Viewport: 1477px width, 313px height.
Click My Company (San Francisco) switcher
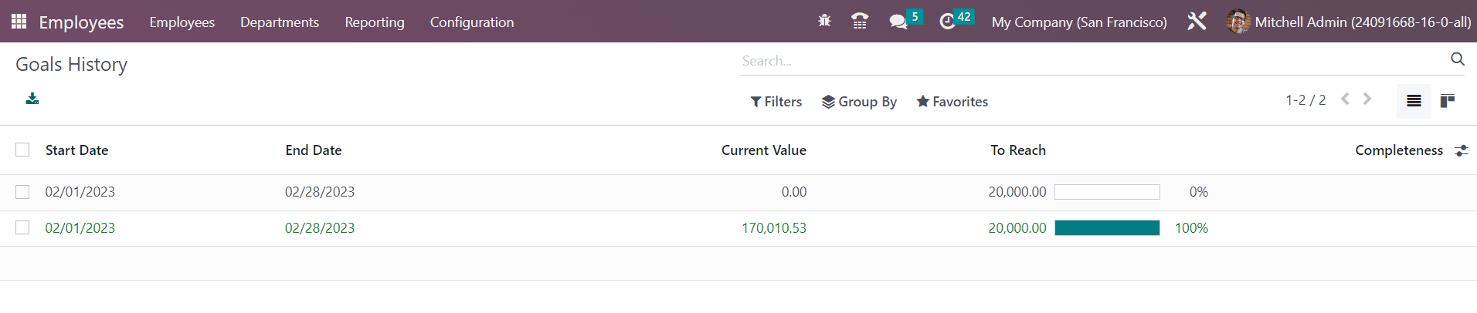(1079, 22)
